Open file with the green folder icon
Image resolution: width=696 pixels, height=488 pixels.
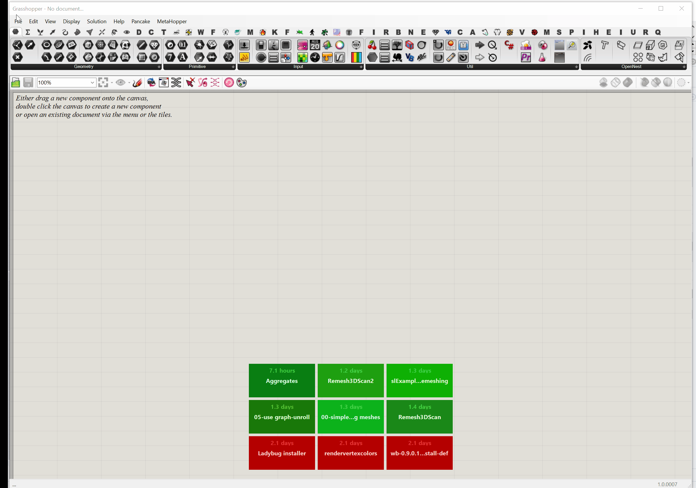click(16, 82)
